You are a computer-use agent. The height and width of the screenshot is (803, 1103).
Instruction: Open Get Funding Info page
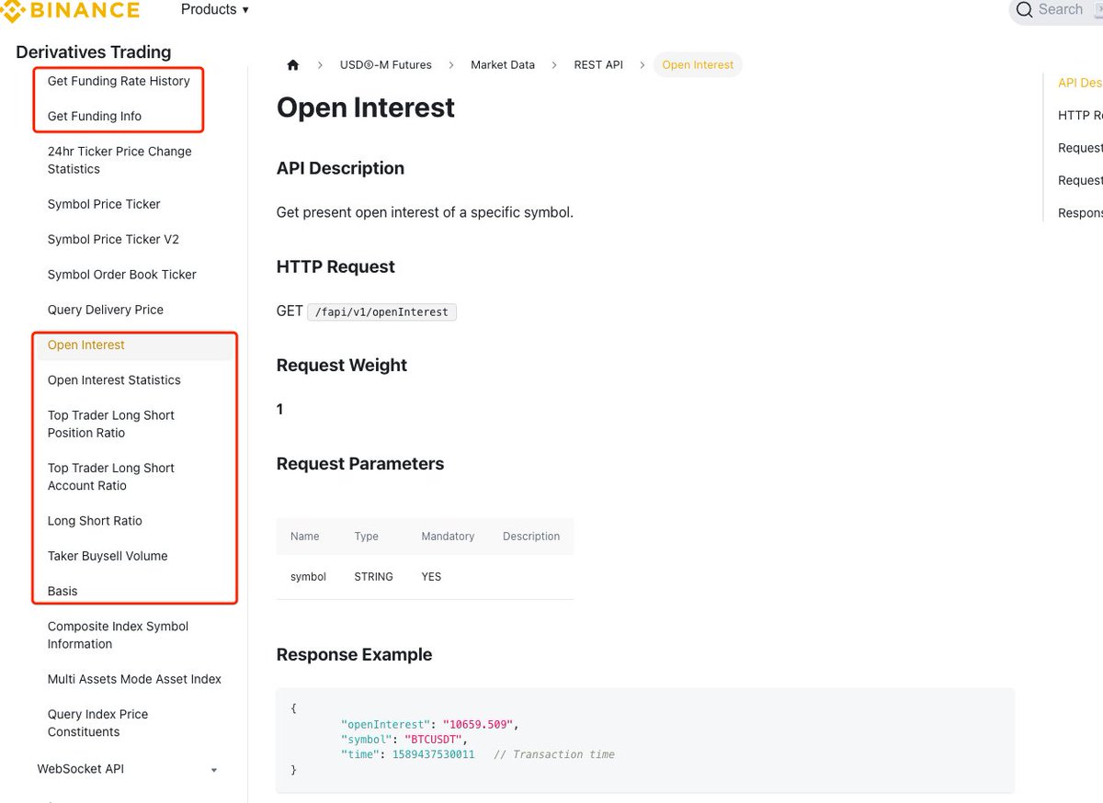click(x=95, y=116)
